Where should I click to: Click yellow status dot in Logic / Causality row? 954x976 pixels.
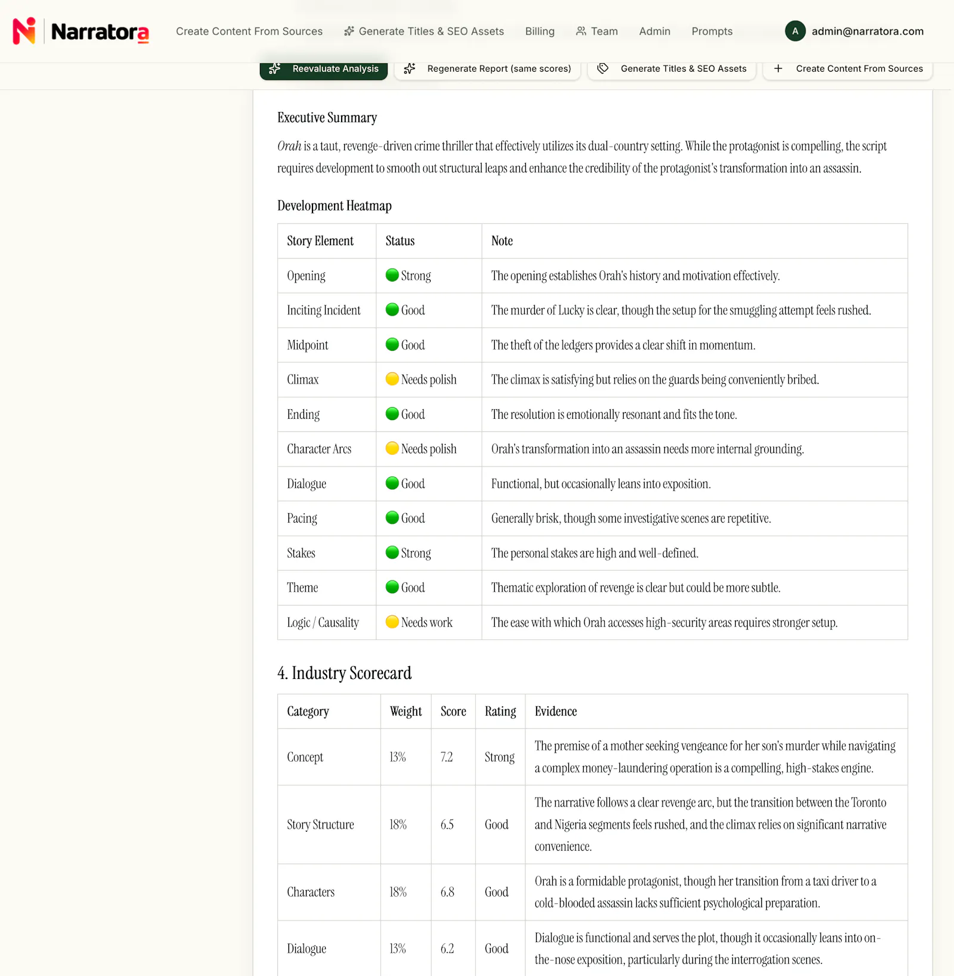coord(392,622)
